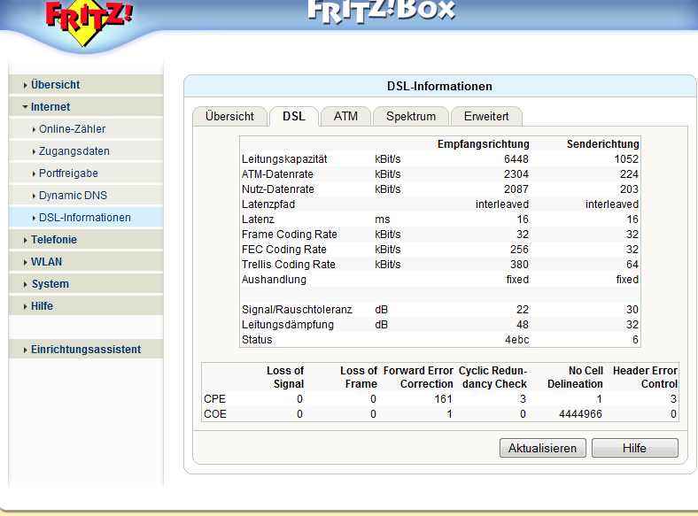This screenshot has height=516, width=698.
Task: Switch to the ATM tab
Action: click(345, 117)
